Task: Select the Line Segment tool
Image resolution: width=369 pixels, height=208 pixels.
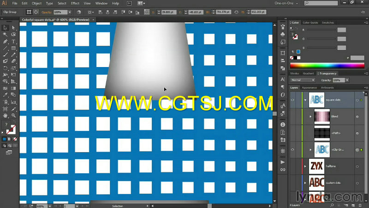Action: [5, 48]
